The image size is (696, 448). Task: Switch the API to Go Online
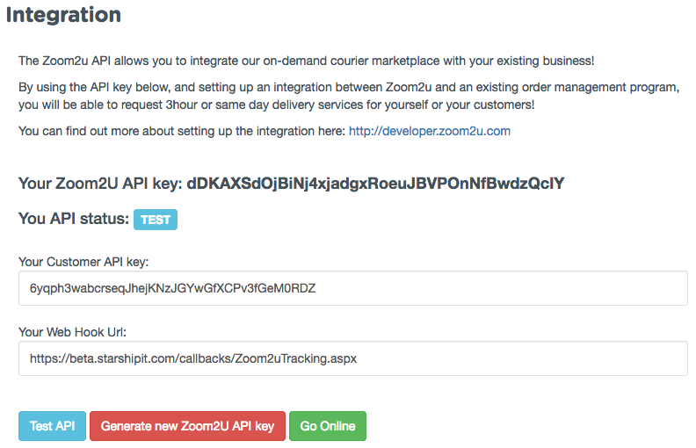pyautogui.click(x=328, y=426)
